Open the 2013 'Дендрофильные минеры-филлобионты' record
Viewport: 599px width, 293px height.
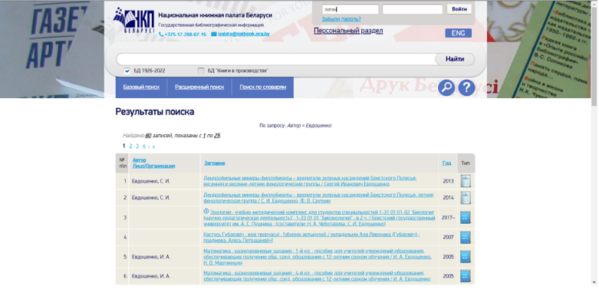pyautogui.click(x=310, y=181)
